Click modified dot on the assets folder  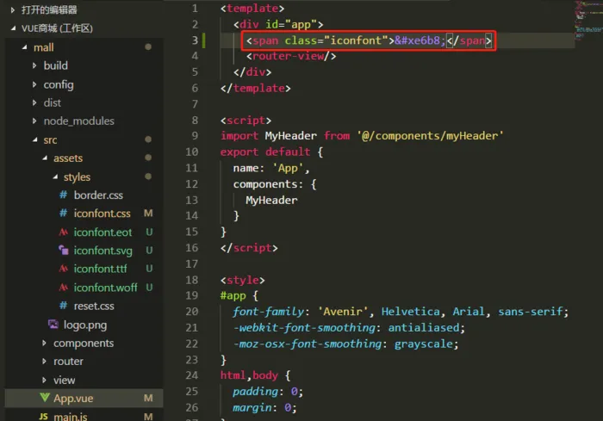coord(148,158)
